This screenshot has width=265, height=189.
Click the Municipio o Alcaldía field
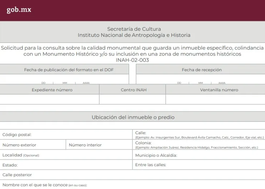click(x=199, y=155)
